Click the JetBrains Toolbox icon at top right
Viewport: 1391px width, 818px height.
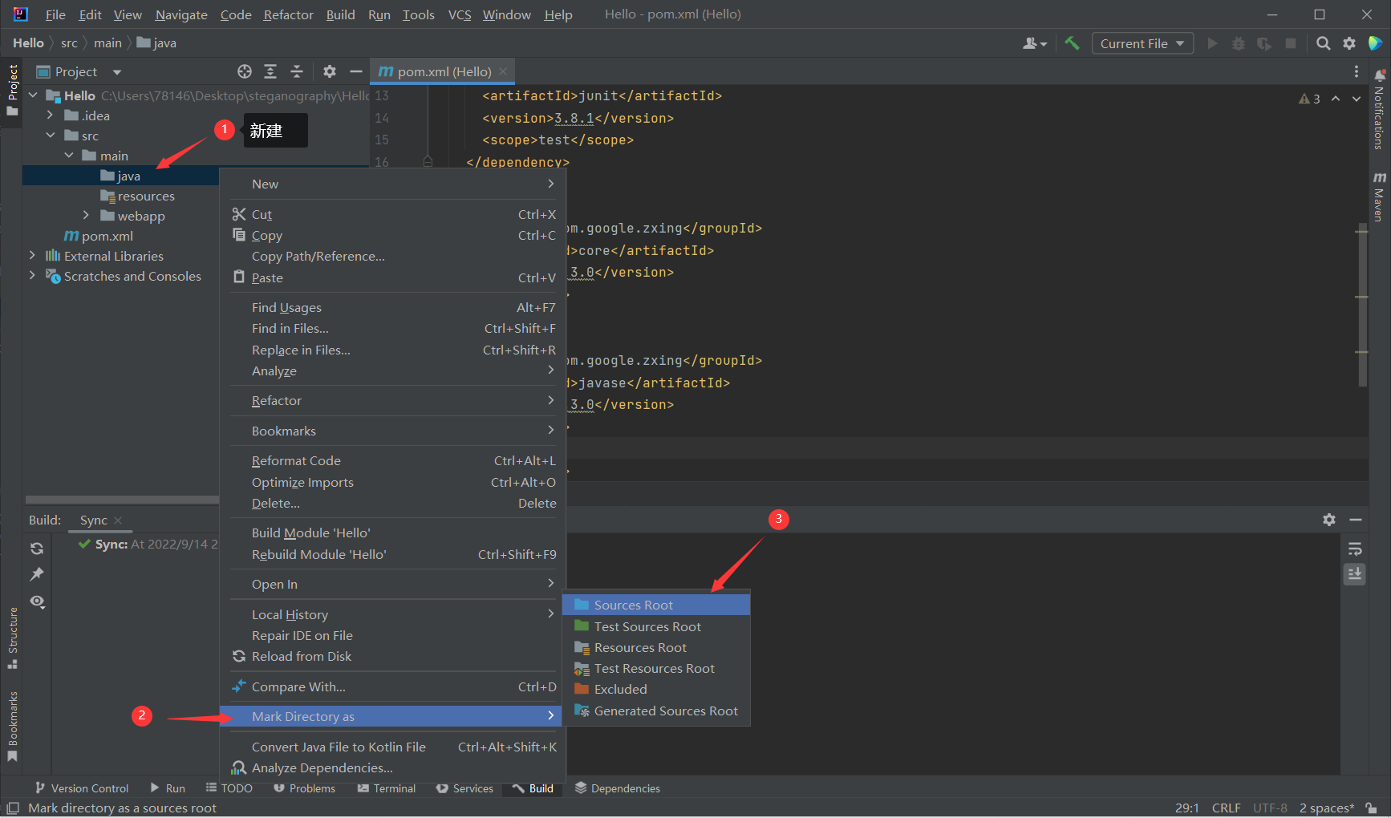1375,43
